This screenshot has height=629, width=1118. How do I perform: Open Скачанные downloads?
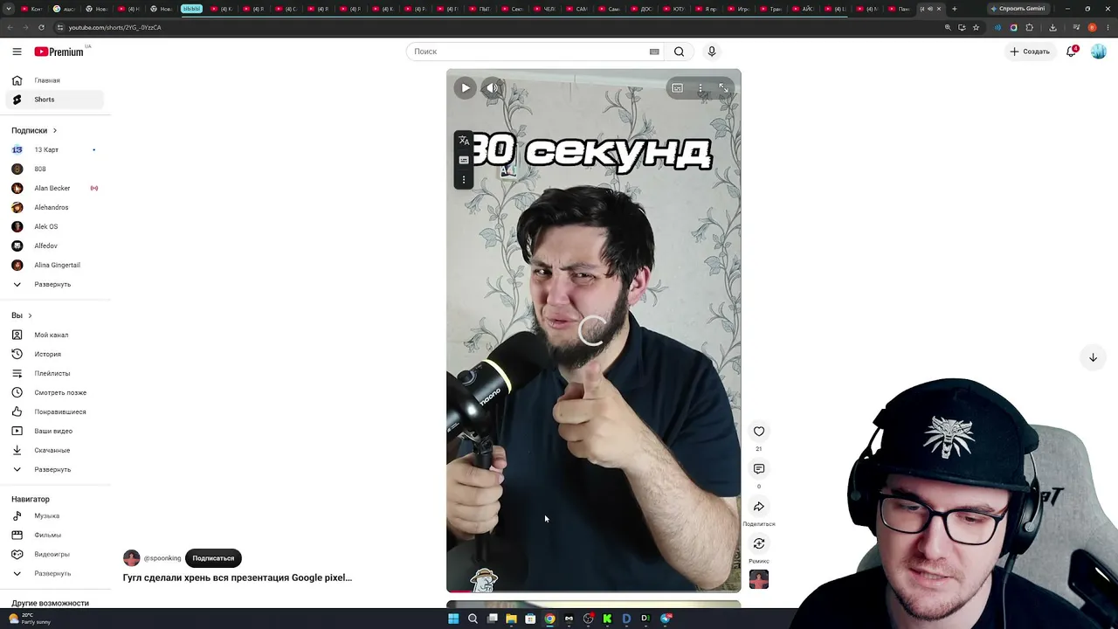pyautogui.click(x=54, y=450)
